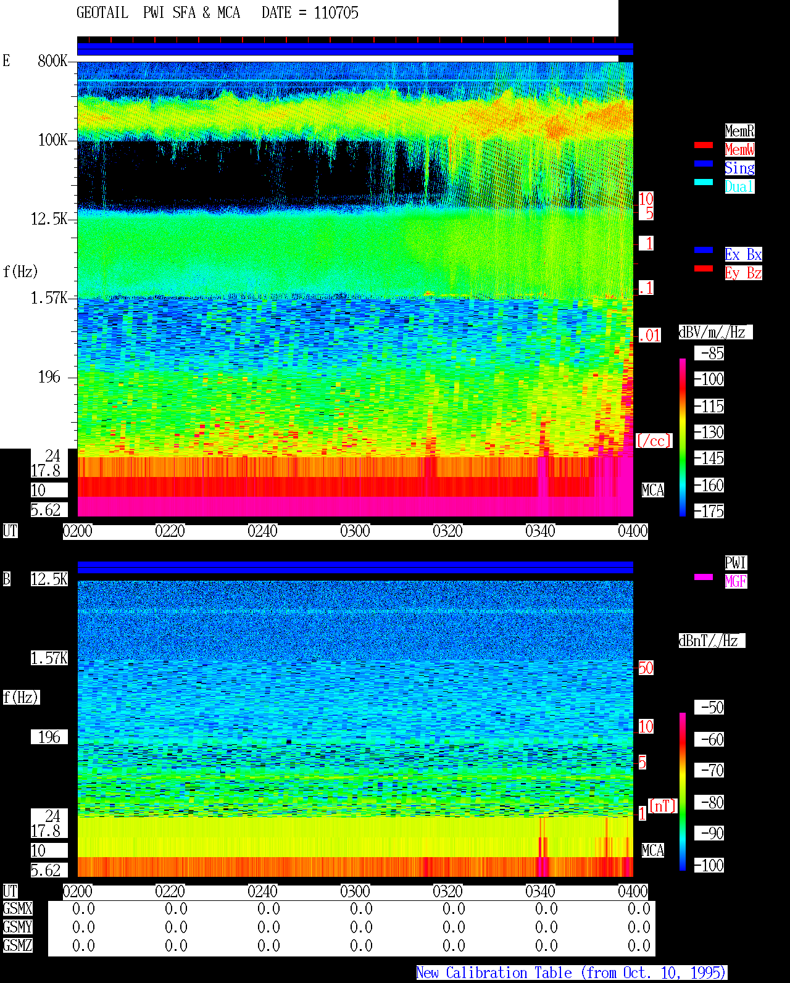The width and height of the screenshot is (790, 983).
Task: Click the red MemW legend swatch
Action: tap(704, 145)
